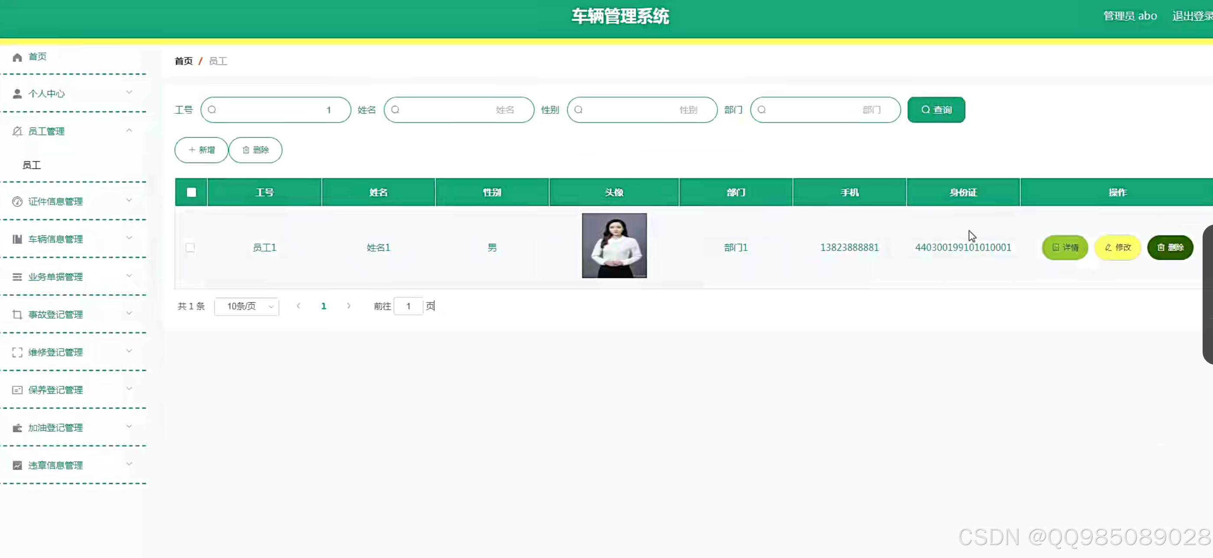Check the select-all checkbox in table header

[191, 192]
